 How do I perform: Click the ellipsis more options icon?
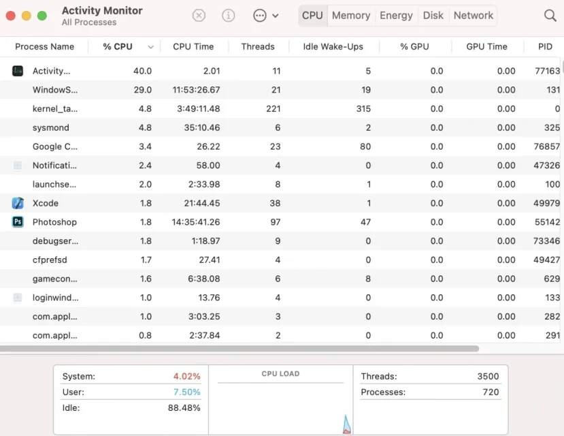[260, 16]
